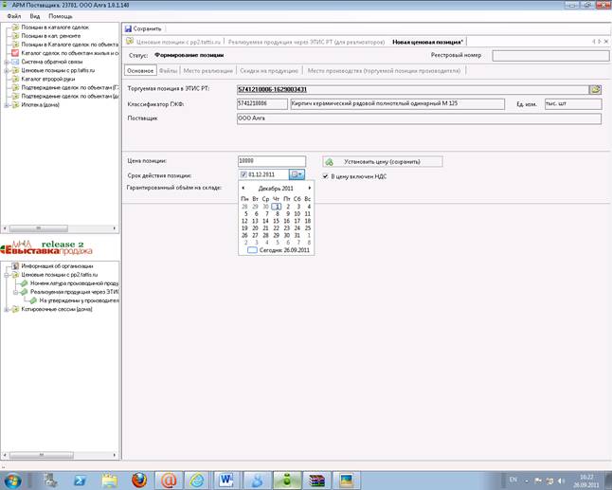Open the folder browse icon next to Торгуемая позиция field

[x=595, y=89]
